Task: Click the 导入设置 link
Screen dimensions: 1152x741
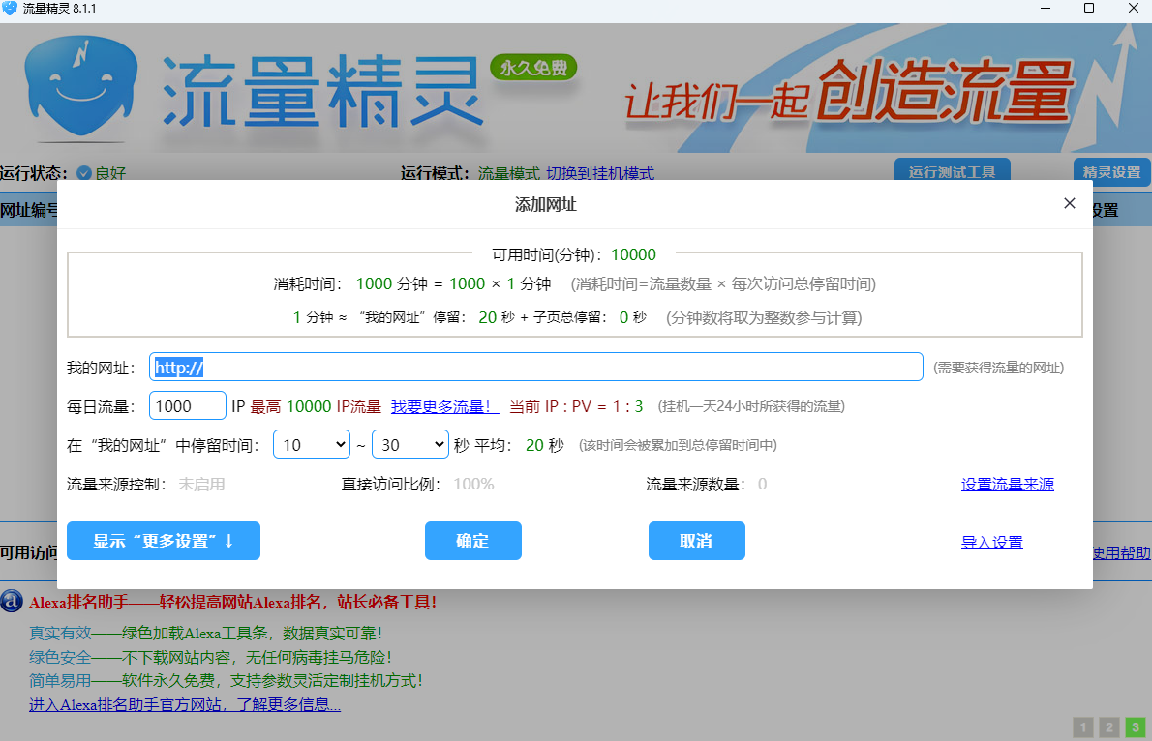Action: tap(992, 542)
